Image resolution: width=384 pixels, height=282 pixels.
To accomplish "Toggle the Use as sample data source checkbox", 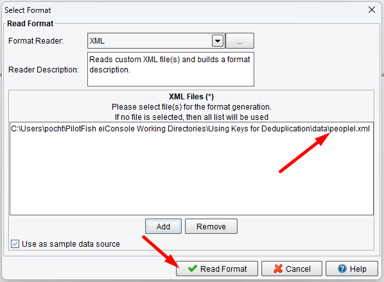I will point(15,244).
